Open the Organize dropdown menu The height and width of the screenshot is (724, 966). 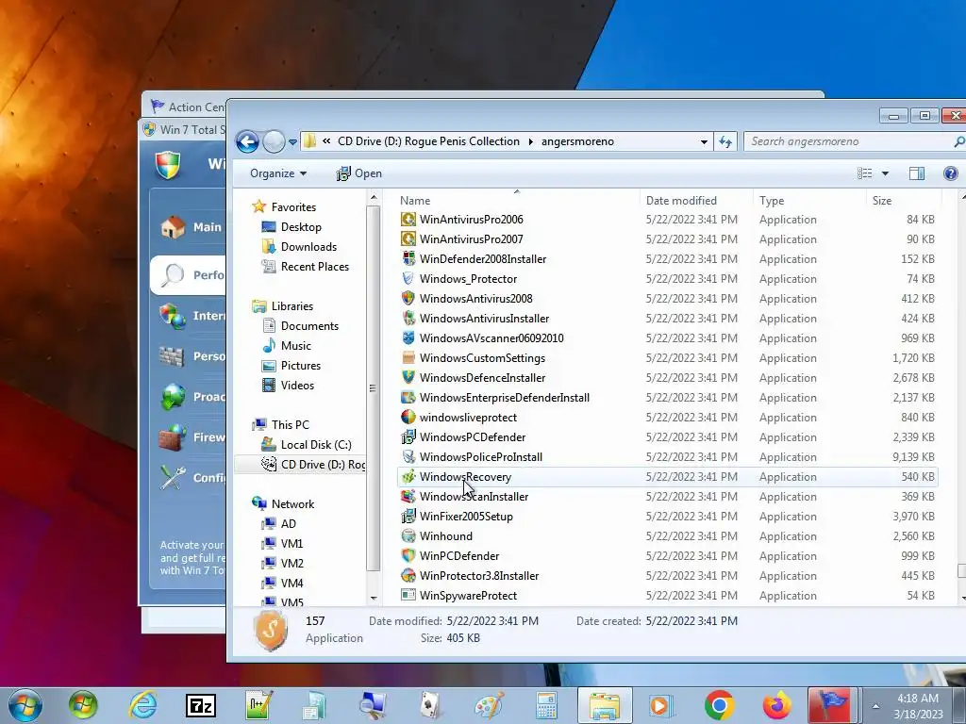coord(278,173)
